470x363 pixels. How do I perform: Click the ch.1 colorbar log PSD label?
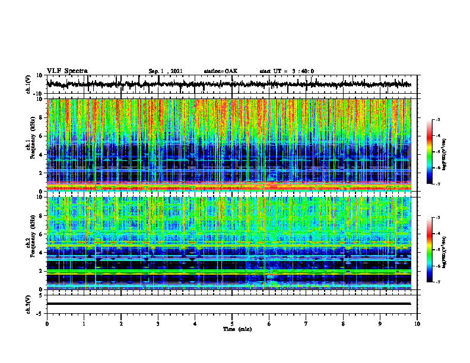pyautogui.click(x=444, y=154)
